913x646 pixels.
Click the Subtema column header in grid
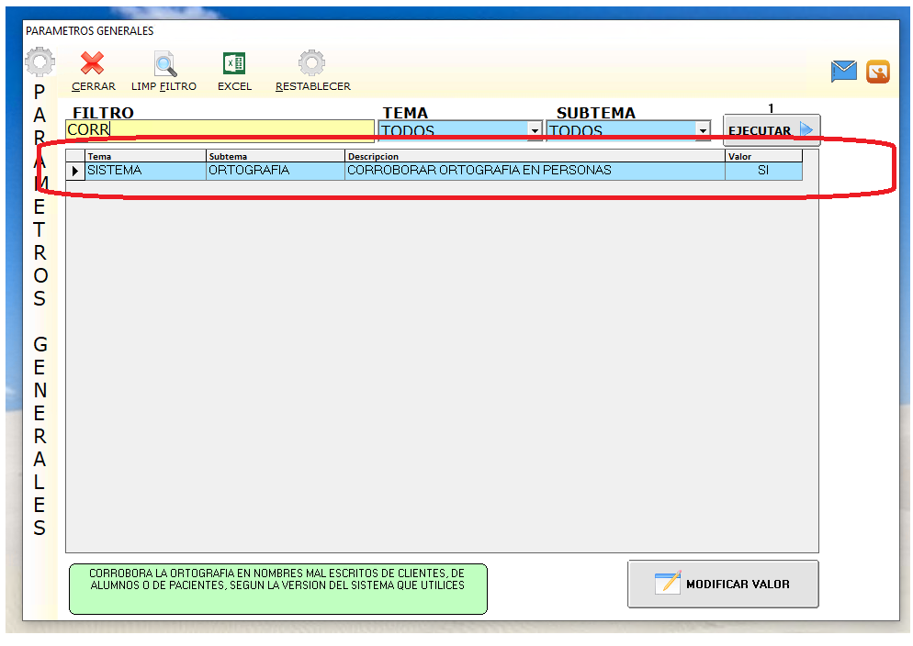[276, 156]
